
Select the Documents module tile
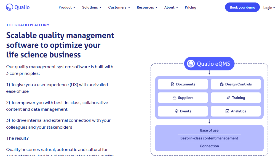coord(183,84)
